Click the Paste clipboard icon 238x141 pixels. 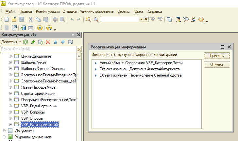[x=45, y=19]
